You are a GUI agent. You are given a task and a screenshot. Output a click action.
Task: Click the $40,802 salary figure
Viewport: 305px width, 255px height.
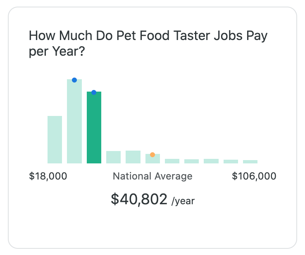[139, 199]
